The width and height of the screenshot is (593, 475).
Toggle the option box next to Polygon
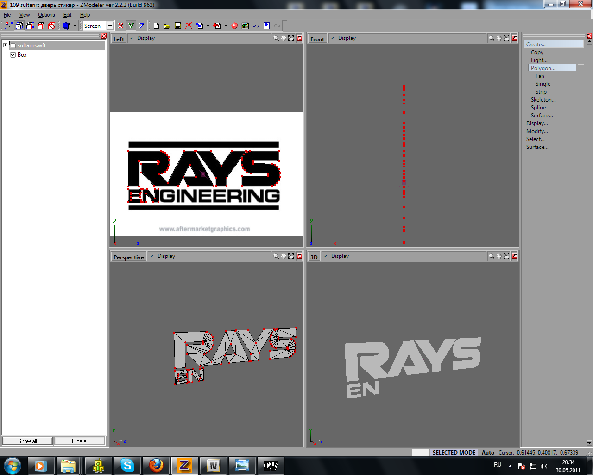[581, 68]
